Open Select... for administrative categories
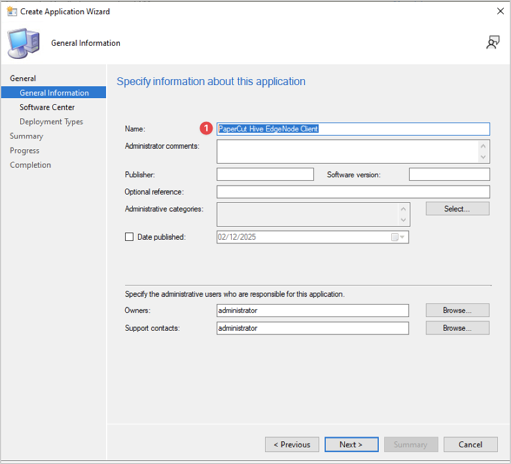 pyautogui.click(x=457, y=209)
